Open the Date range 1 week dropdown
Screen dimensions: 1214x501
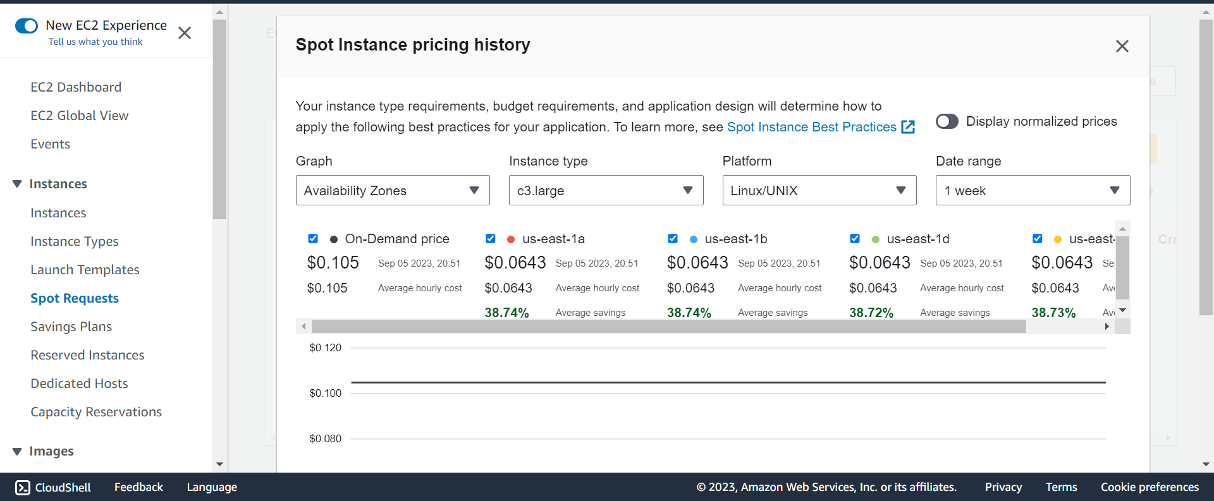(1033, 190)
